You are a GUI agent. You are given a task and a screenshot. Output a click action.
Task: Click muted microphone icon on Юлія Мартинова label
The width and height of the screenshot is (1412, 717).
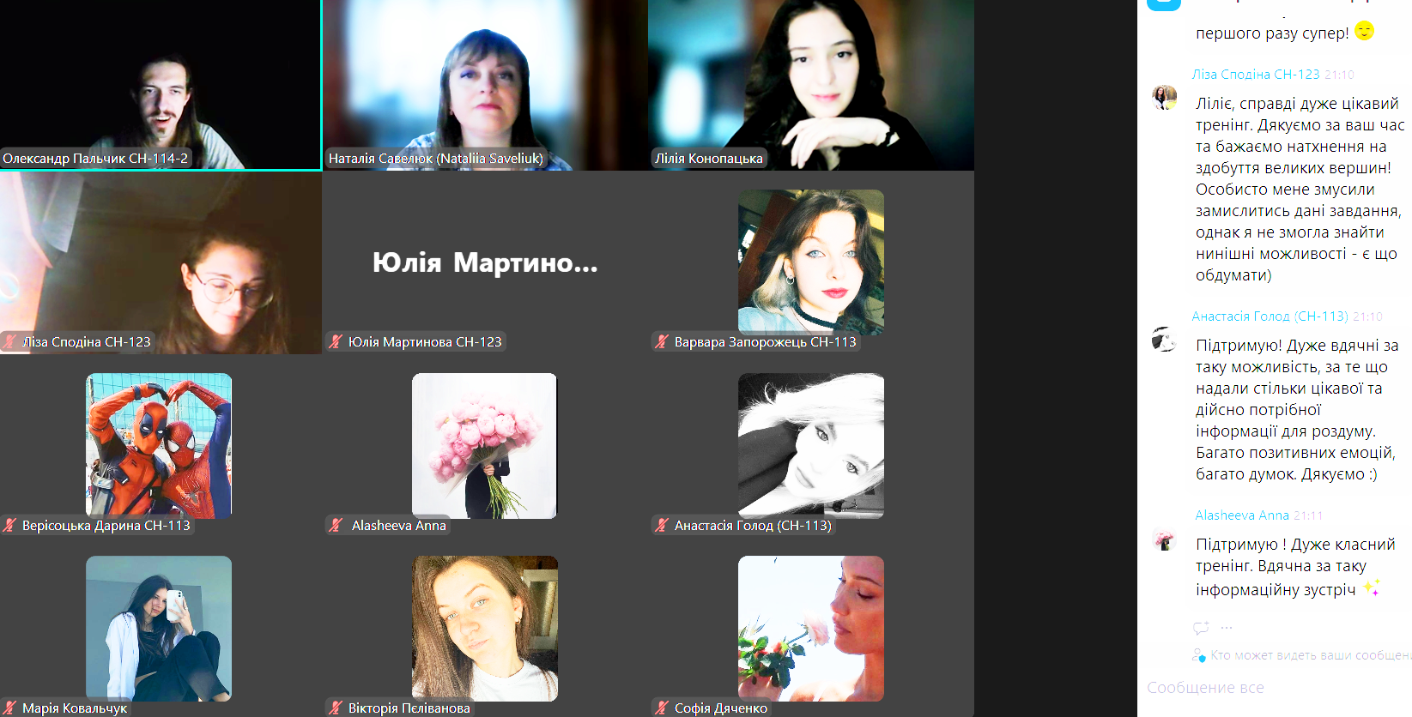coord(336,341)
